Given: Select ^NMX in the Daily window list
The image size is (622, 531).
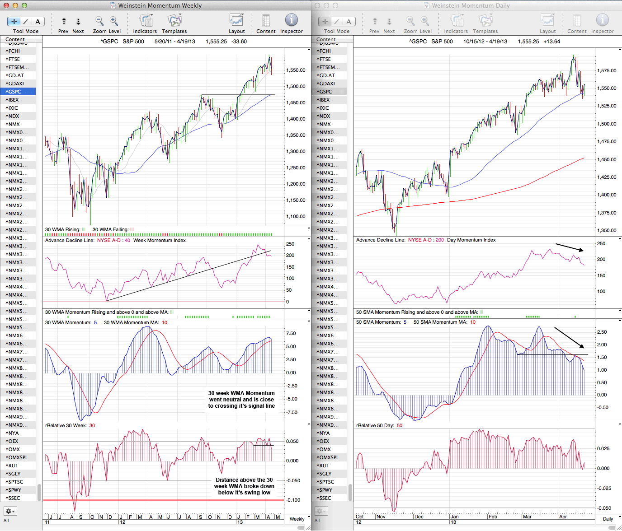Looking at the screenshot, I should [329, 124].
